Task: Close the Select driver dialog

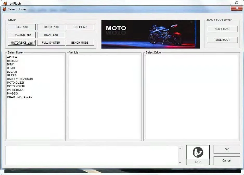Action: pos(237,8)
